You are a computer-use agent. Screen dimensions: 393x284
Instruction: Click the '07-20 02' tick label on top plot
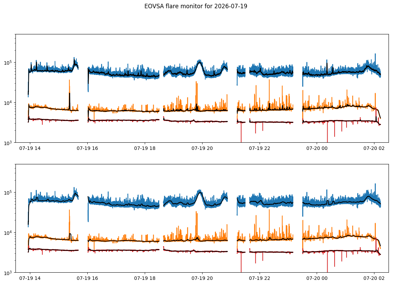coord(374,148)
